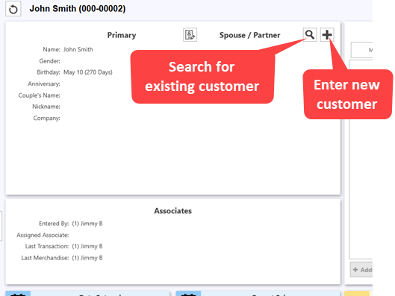This screenshot has height=296, width=395.
Task: Click the Spouse / Partner heading
Action: tap(249, 35)
